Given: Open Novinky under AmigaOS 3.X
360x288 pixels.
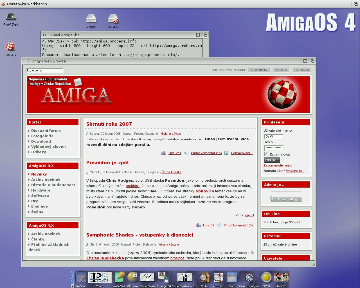Looking at the screenshot, I should click(39, 174).
